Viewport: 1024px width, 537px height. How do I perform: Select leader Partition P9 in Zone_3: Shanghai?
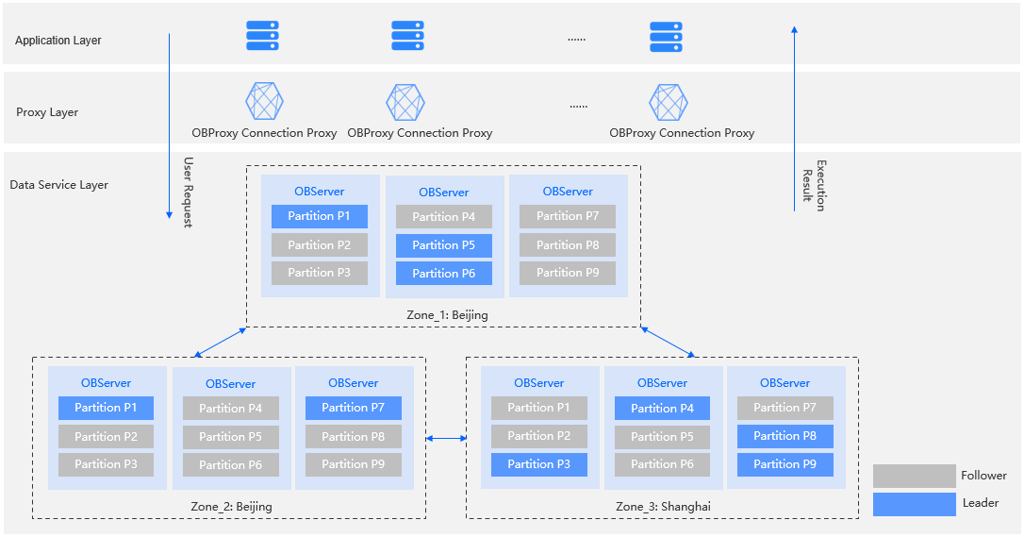pos(785,464)
